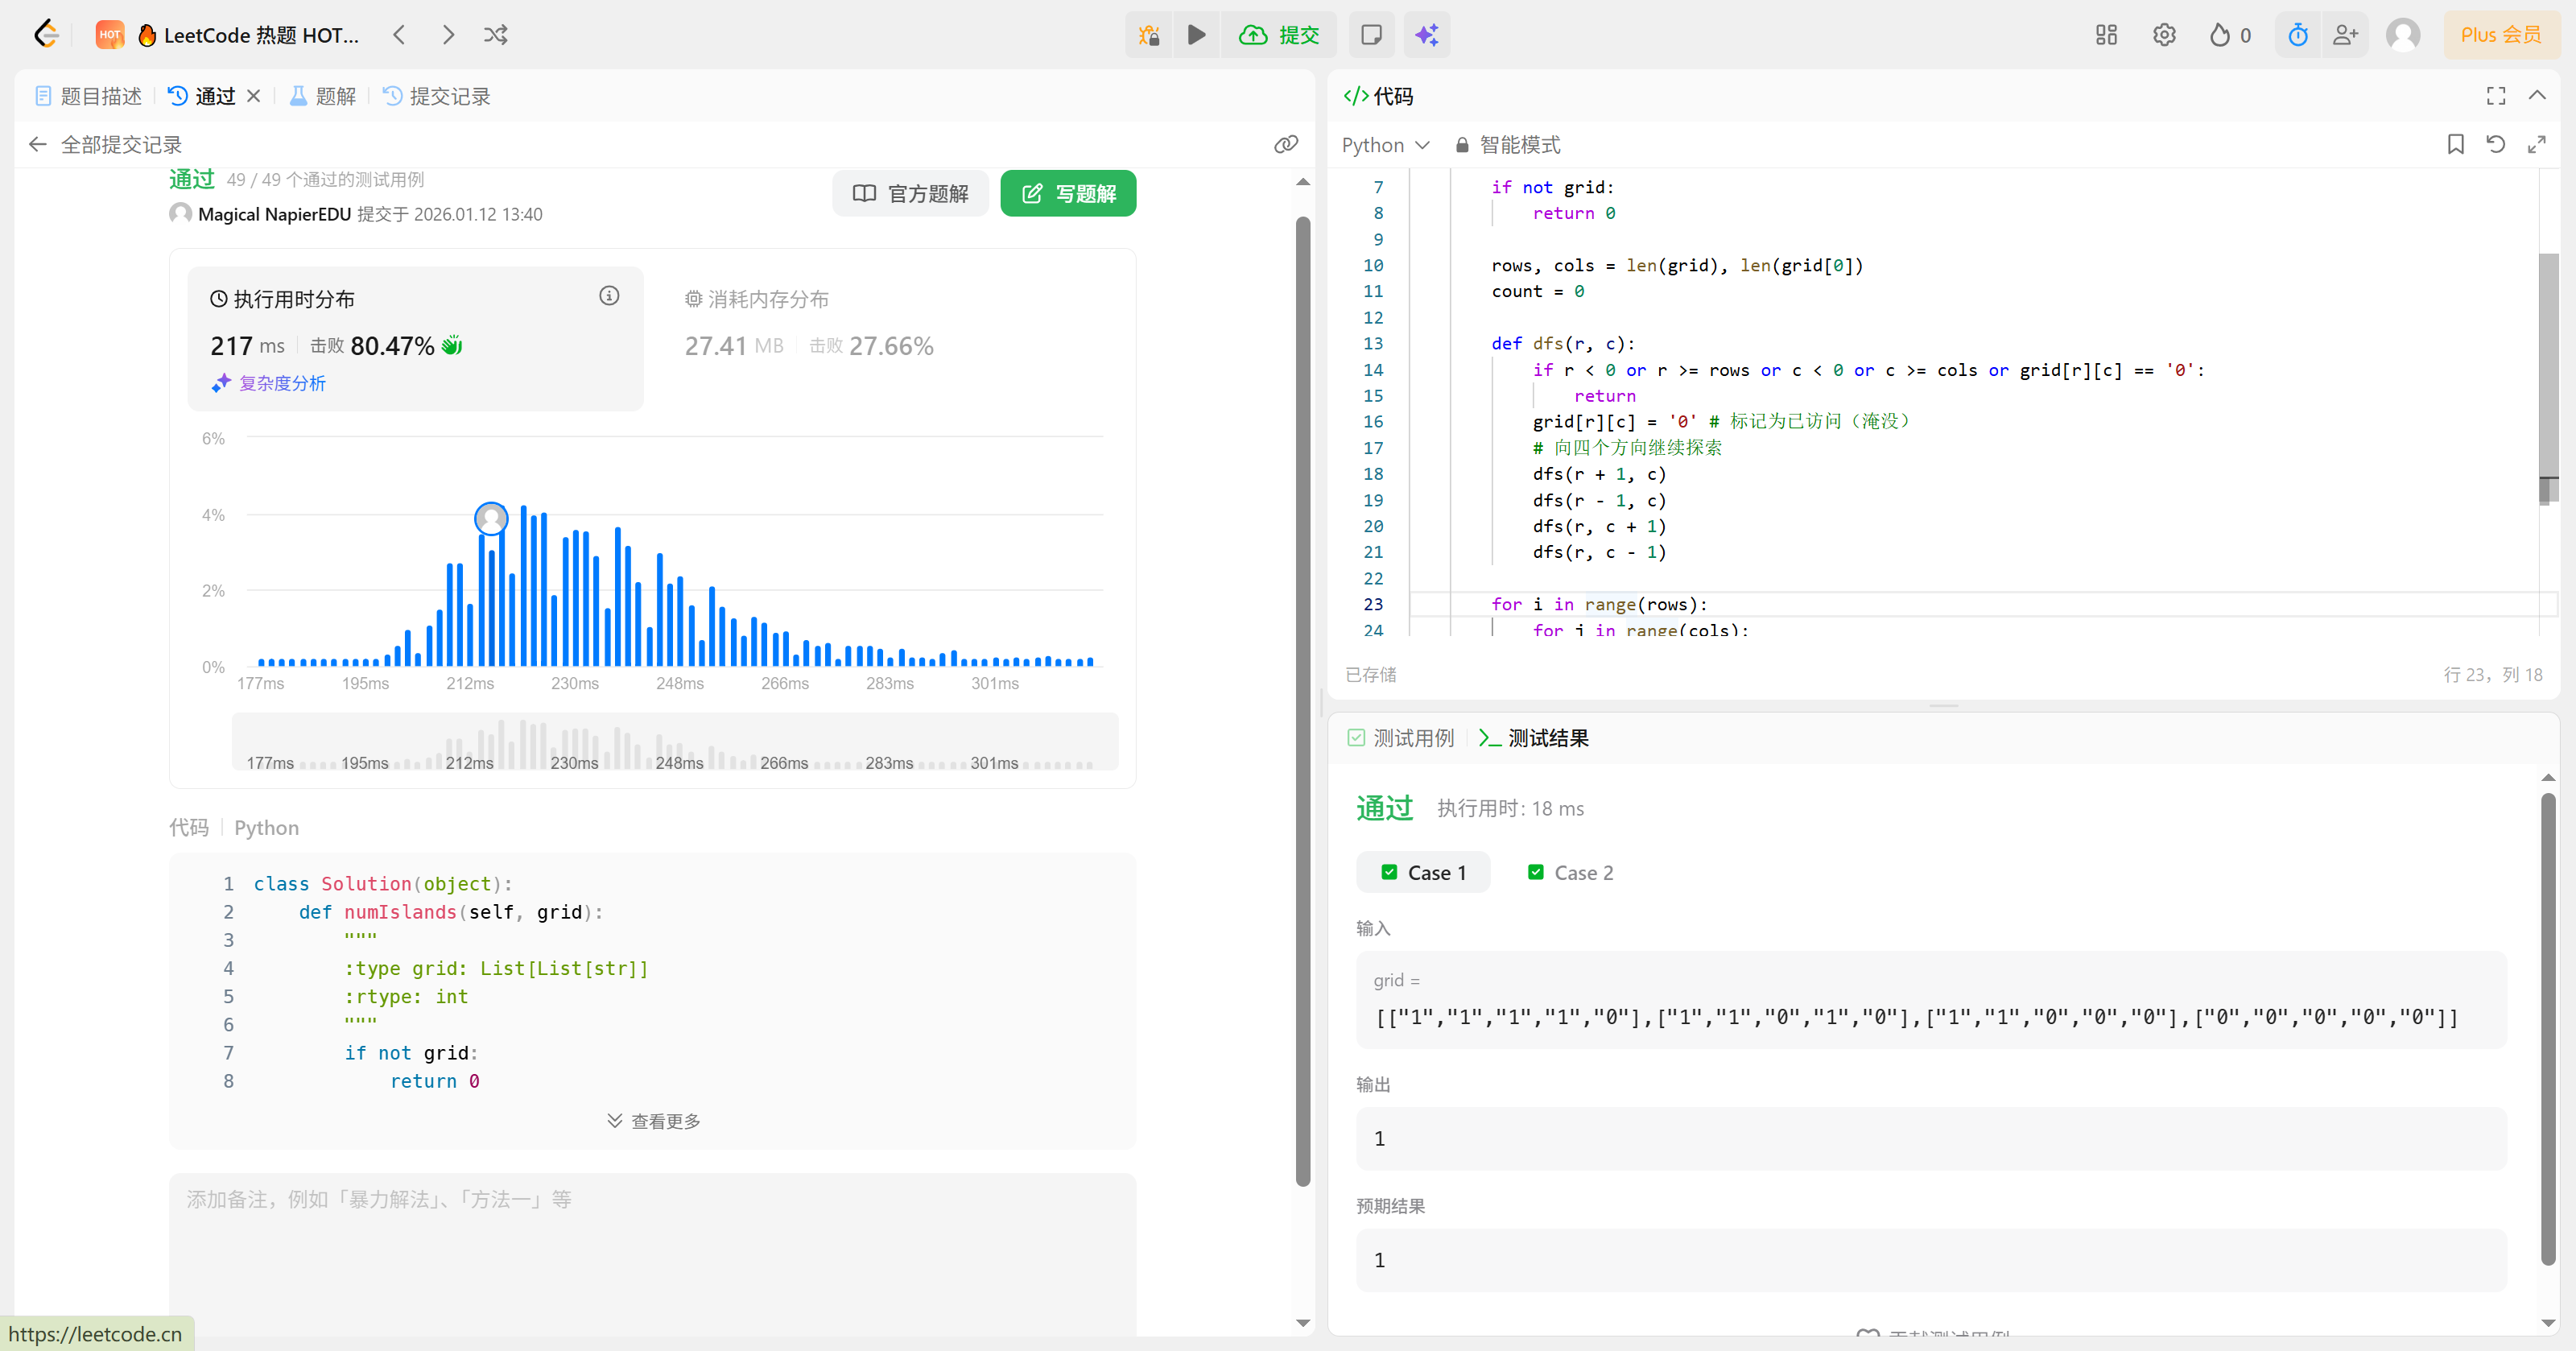Click the run code play icon
The height and width of the screenshot is (1351, 2576).
tap(1196, 35)
